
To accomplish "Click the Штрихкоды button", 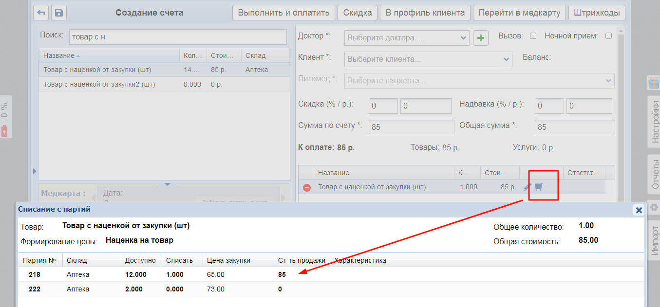I will (x=597, y=13).
